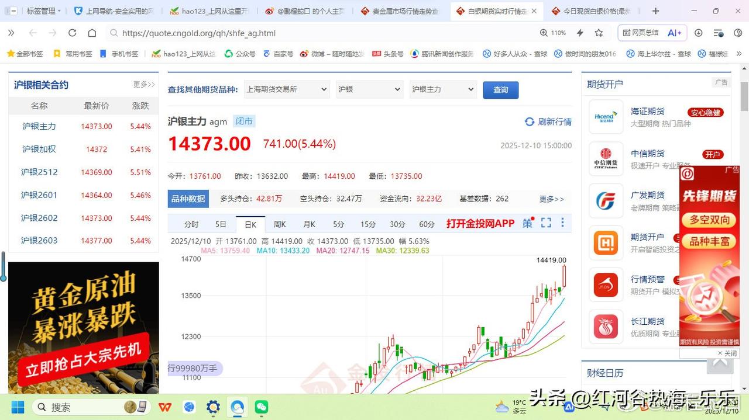Click the 行情预警 alert service icon
749x420 pixels.
pos(606,284)
